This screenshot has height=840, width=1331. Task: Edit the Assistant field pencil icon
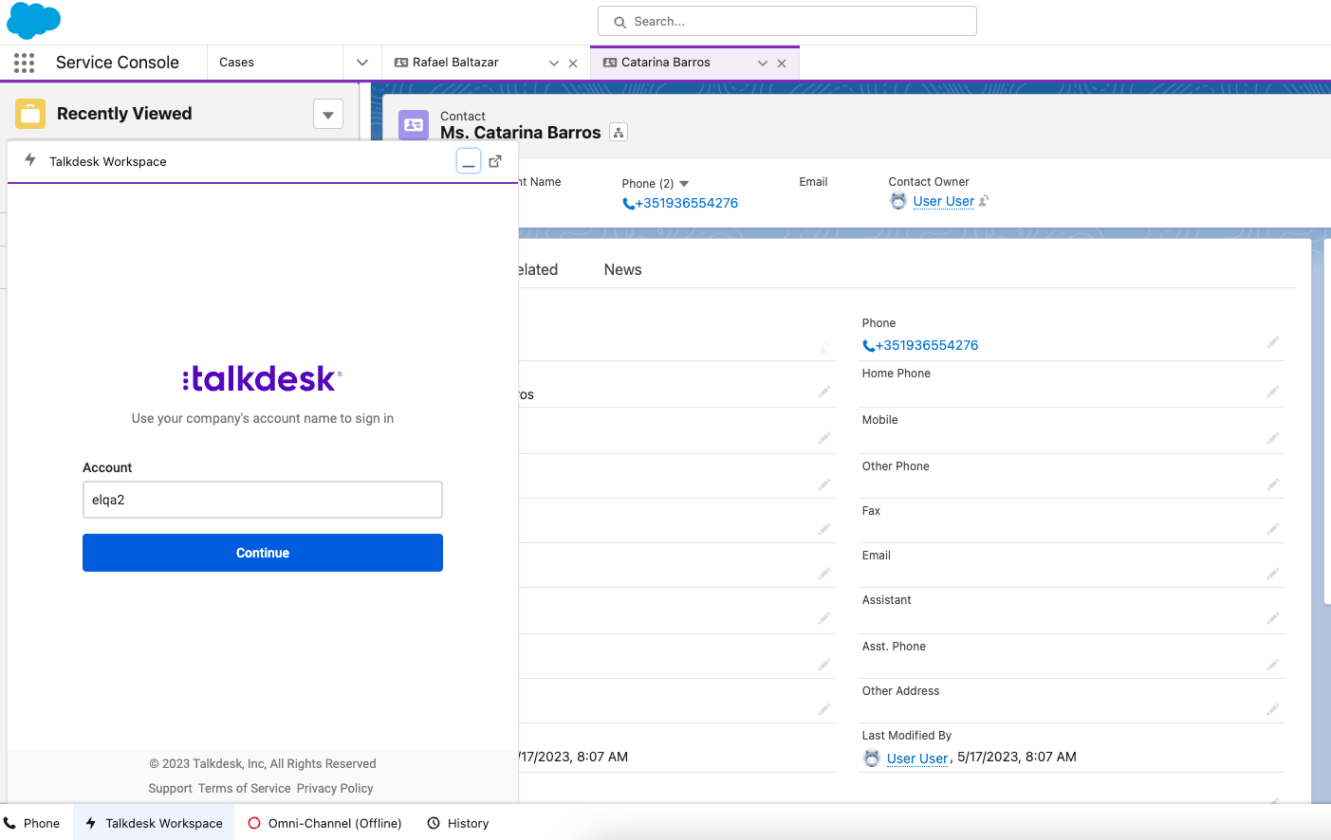point(1273,618)
